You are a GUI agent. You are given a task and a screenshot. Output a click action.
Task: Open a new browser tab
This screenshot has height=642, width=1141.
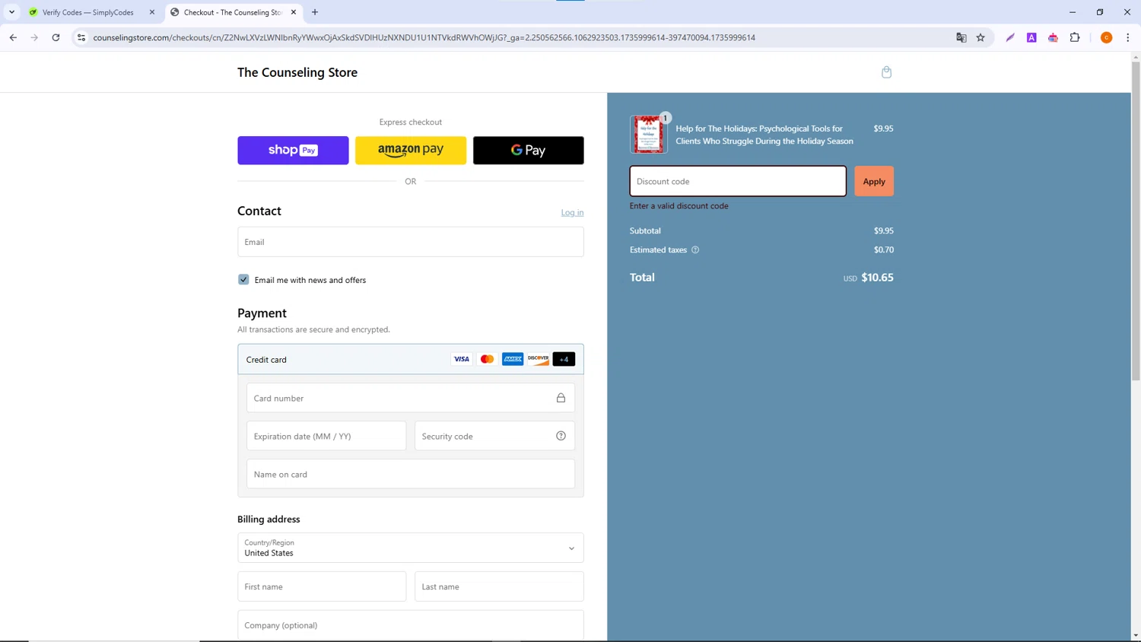[x=315, y=12]
